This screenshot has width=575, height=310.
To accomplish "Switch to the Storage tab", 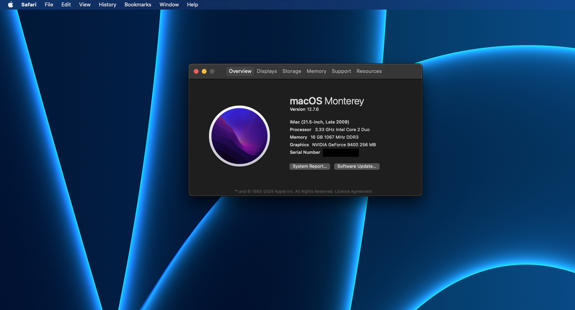I will 292,71.
